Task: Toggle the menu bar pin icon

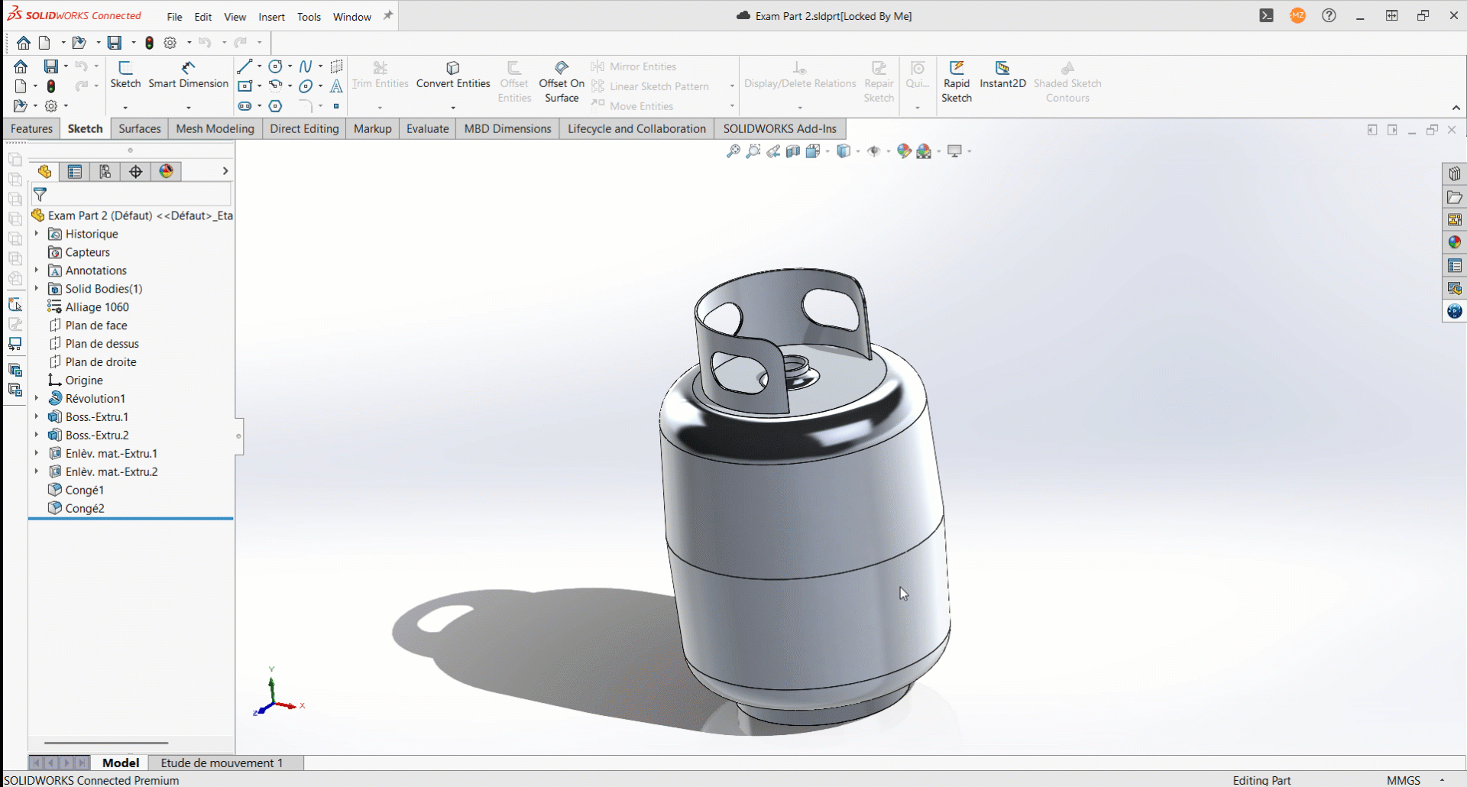Action: pos(388,15)
